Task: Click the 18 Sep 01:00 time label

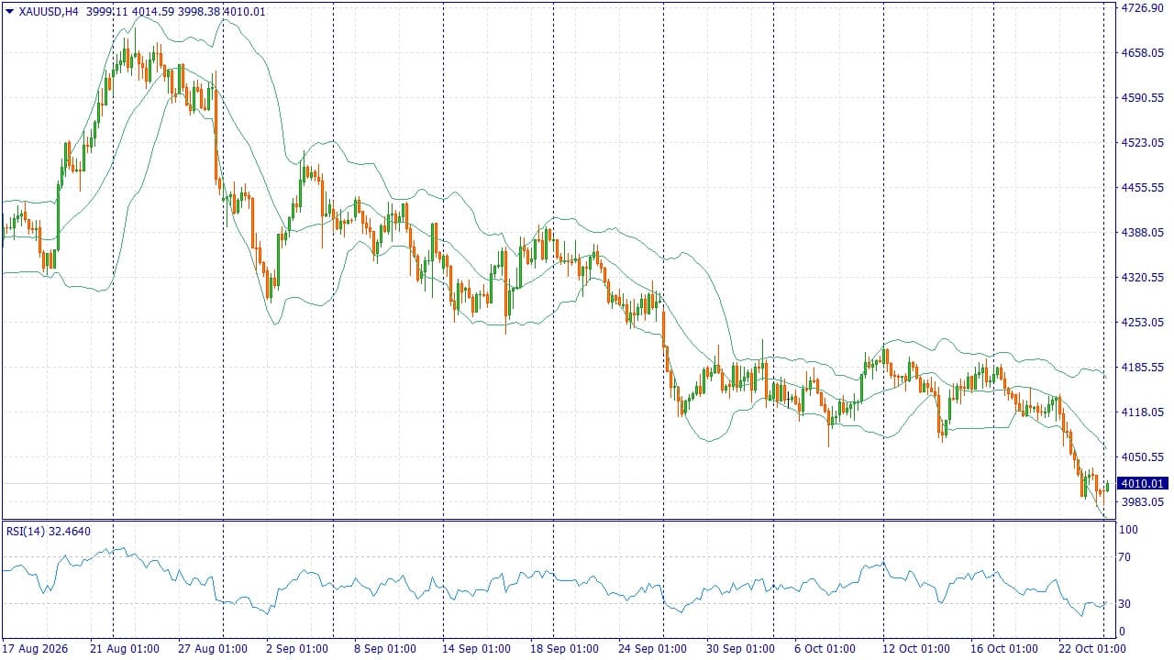Action: click(x=565, y=649)
